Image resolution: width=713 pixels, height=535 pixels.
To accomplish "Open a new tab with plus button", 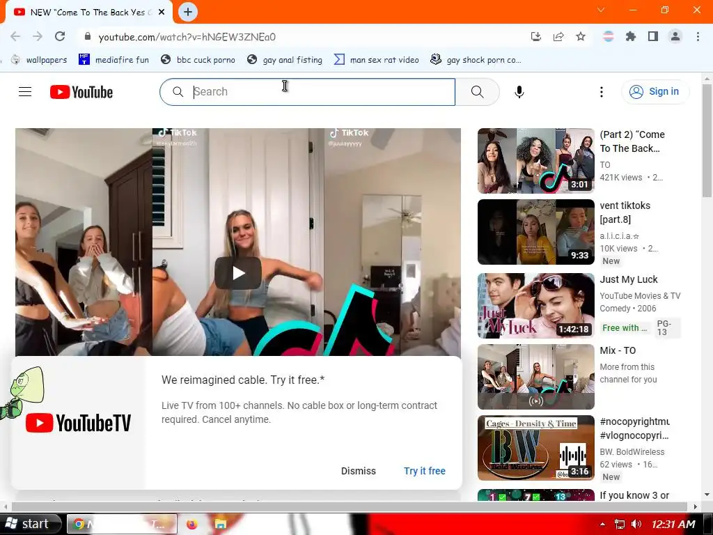I will click(188, 12).
